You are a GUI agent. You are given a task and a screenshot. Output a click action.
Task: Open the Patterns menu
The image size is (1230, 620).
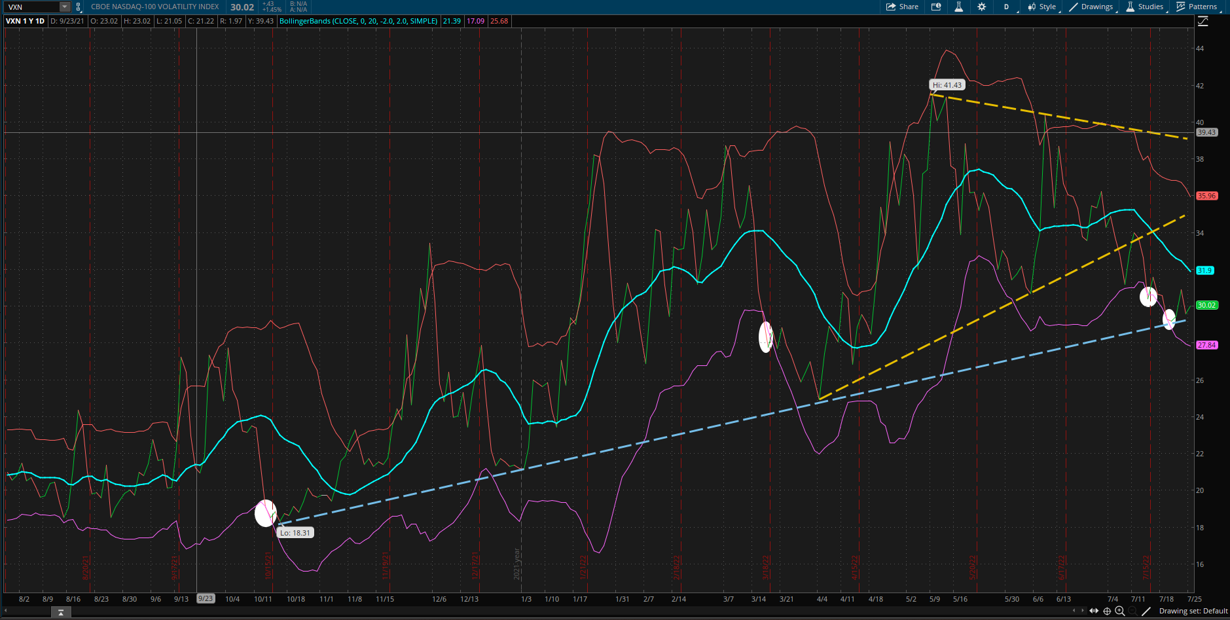tap(1197, 7)
